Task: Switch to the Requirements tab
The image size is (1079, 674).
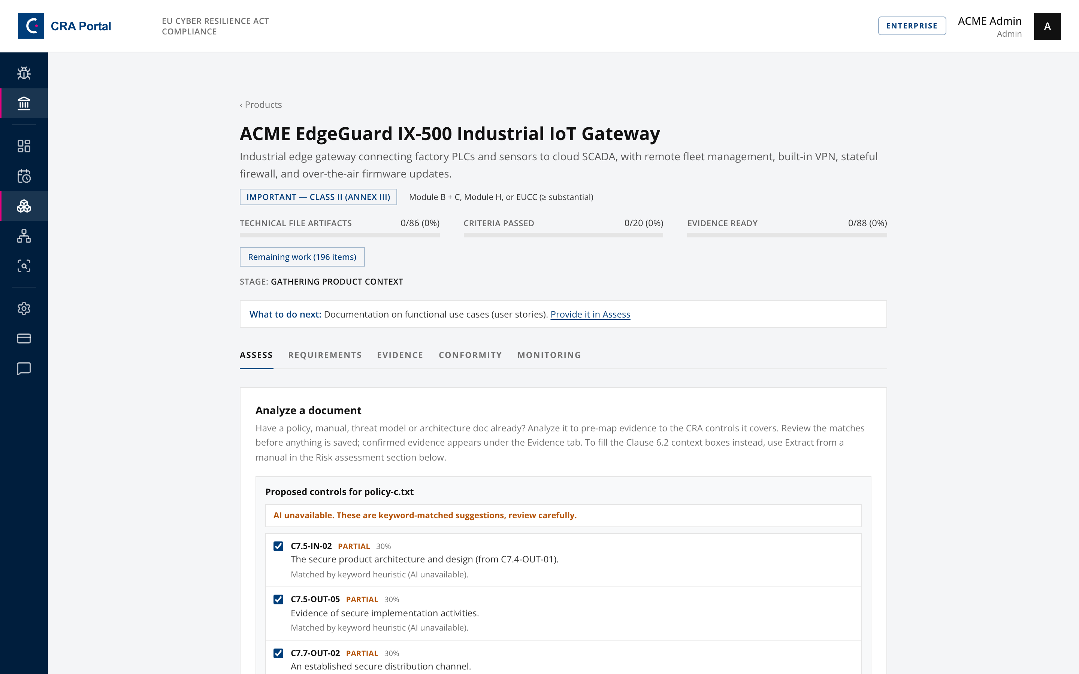Action: tap(325, 355)
